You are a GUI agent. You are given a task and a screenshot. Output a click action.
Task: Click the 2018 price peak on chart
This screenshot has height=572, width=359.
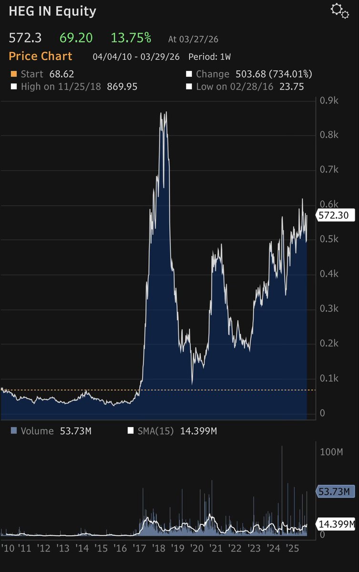pos(165,113)
